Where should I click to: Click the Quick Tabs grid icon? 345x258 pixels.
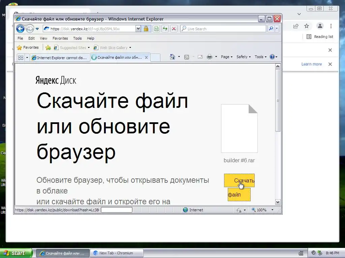pyautogui.click(x=21, y=57)
